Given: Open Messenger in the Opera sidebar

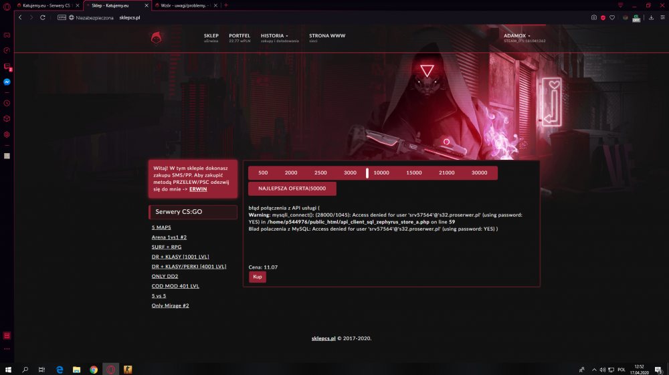Looking at the screenshot, I should (x=7, y=82).
